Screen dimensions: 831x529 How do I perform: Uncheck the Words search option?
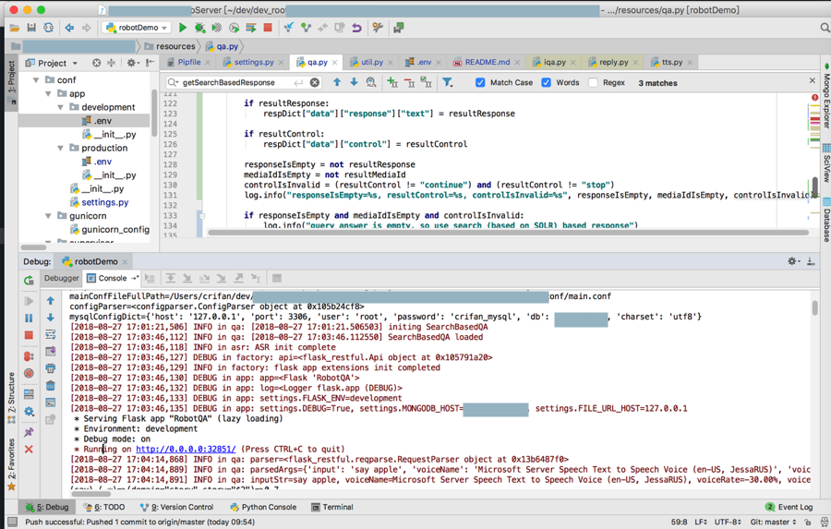(x=547, y=83)
